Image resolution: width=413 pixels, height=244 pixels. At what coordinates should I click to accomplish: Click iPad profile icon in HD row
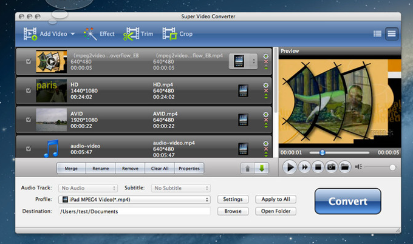pos(243,90)
